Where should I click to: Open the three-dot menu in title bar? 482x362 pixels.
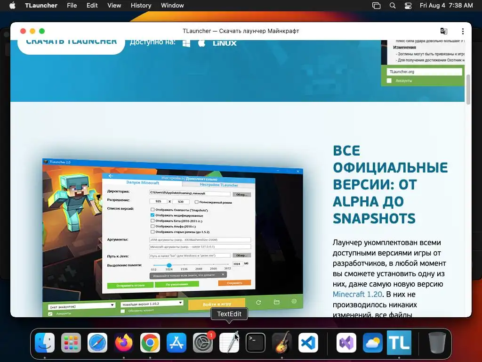click(463, 31)
